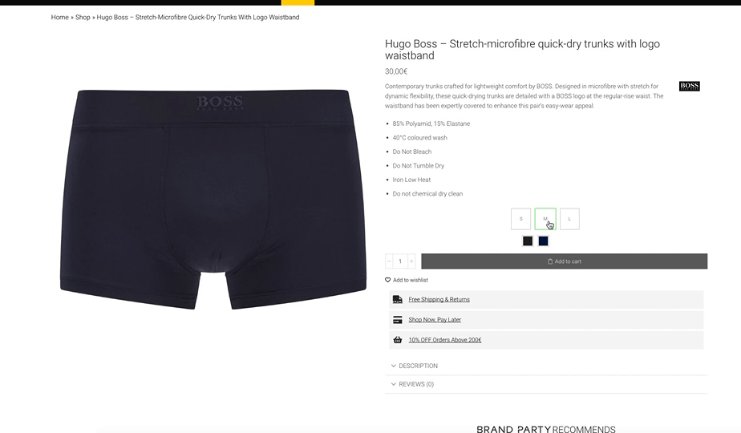Screen dimensions: 741x433
Task: Increase quantity with plus button
Action: click(411, 261)
